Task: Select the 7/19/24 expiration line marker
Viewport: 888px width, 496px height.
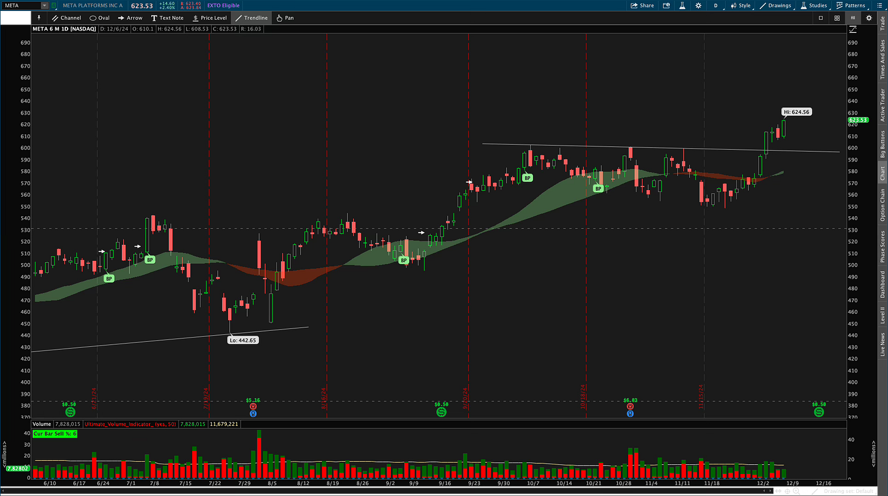Action: pos(206,399)
